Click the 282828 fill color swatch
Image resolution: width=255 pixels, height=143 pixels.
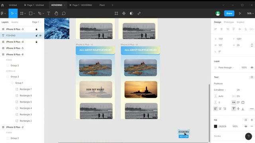pyautogui.click(x=216, y=126)
